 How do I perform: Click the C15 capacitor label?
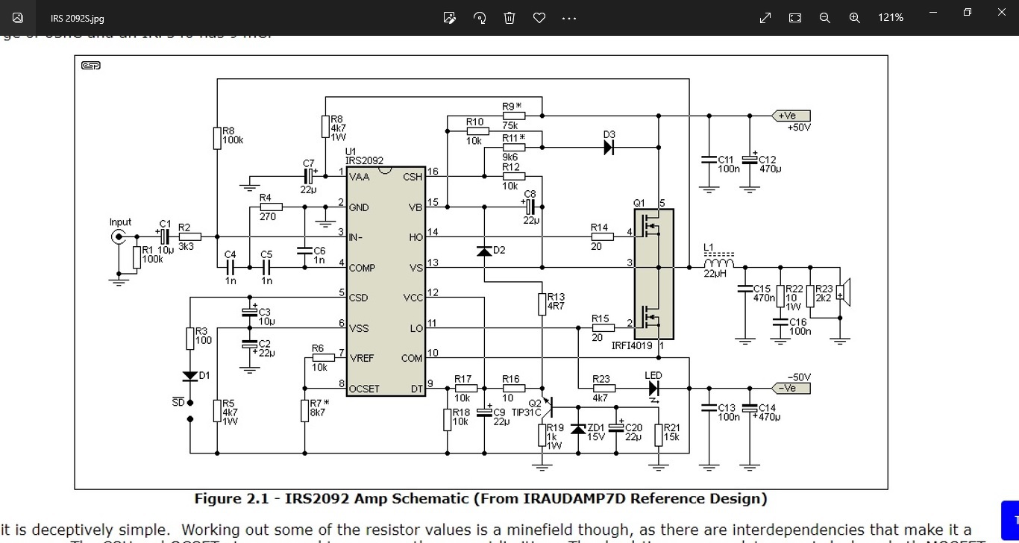[x=762, y=289]
